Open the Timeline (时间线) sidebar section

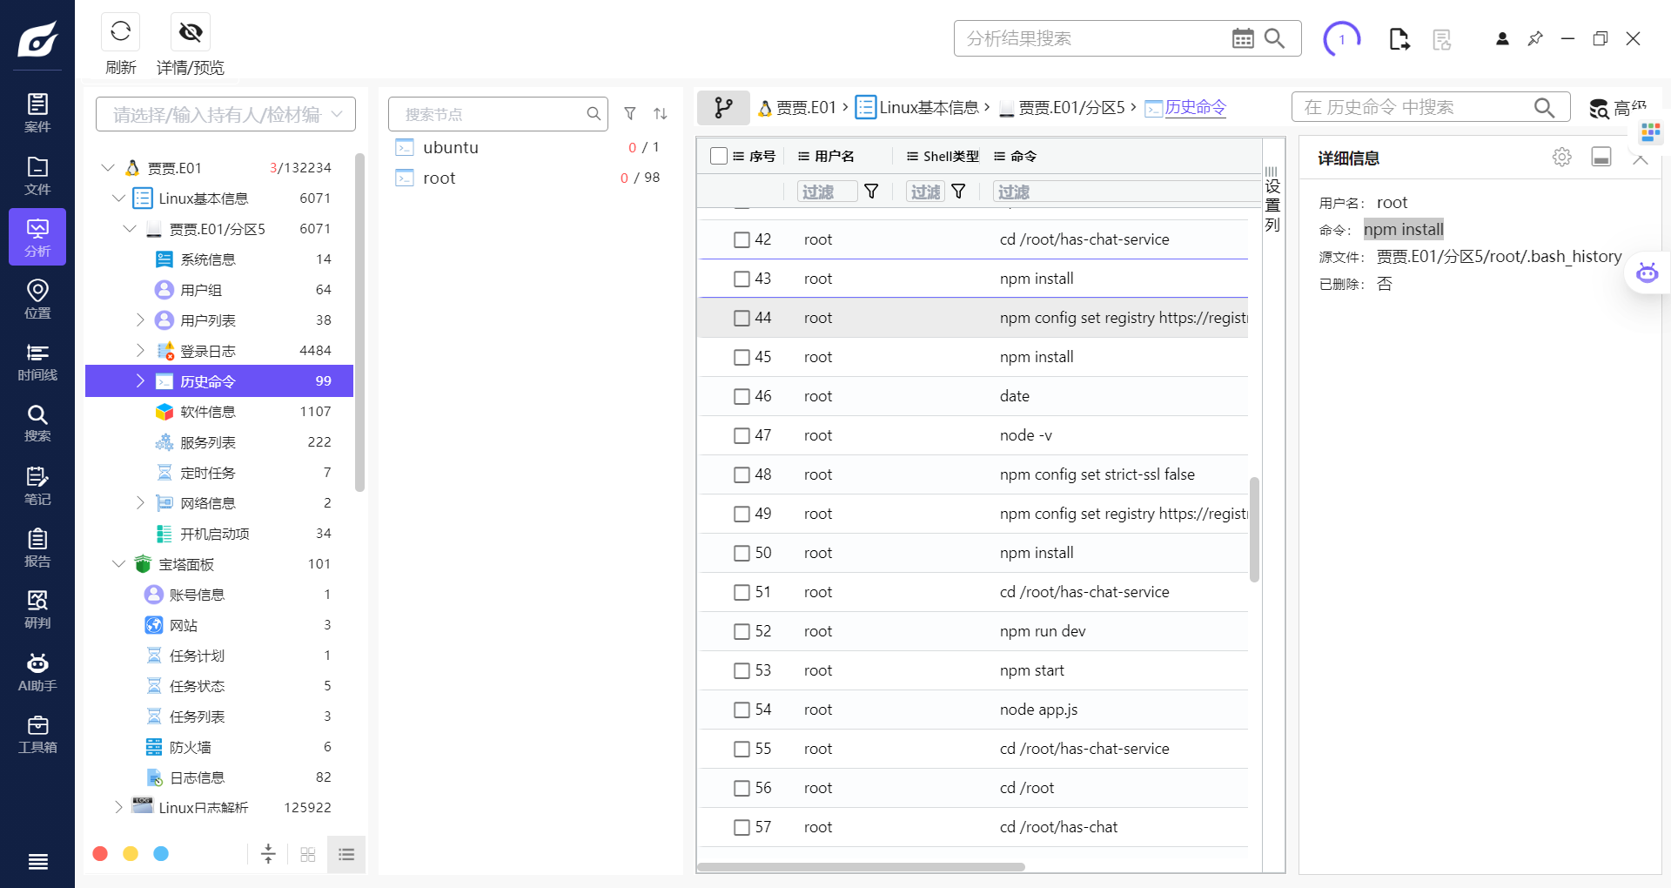(x=37, y=361)
